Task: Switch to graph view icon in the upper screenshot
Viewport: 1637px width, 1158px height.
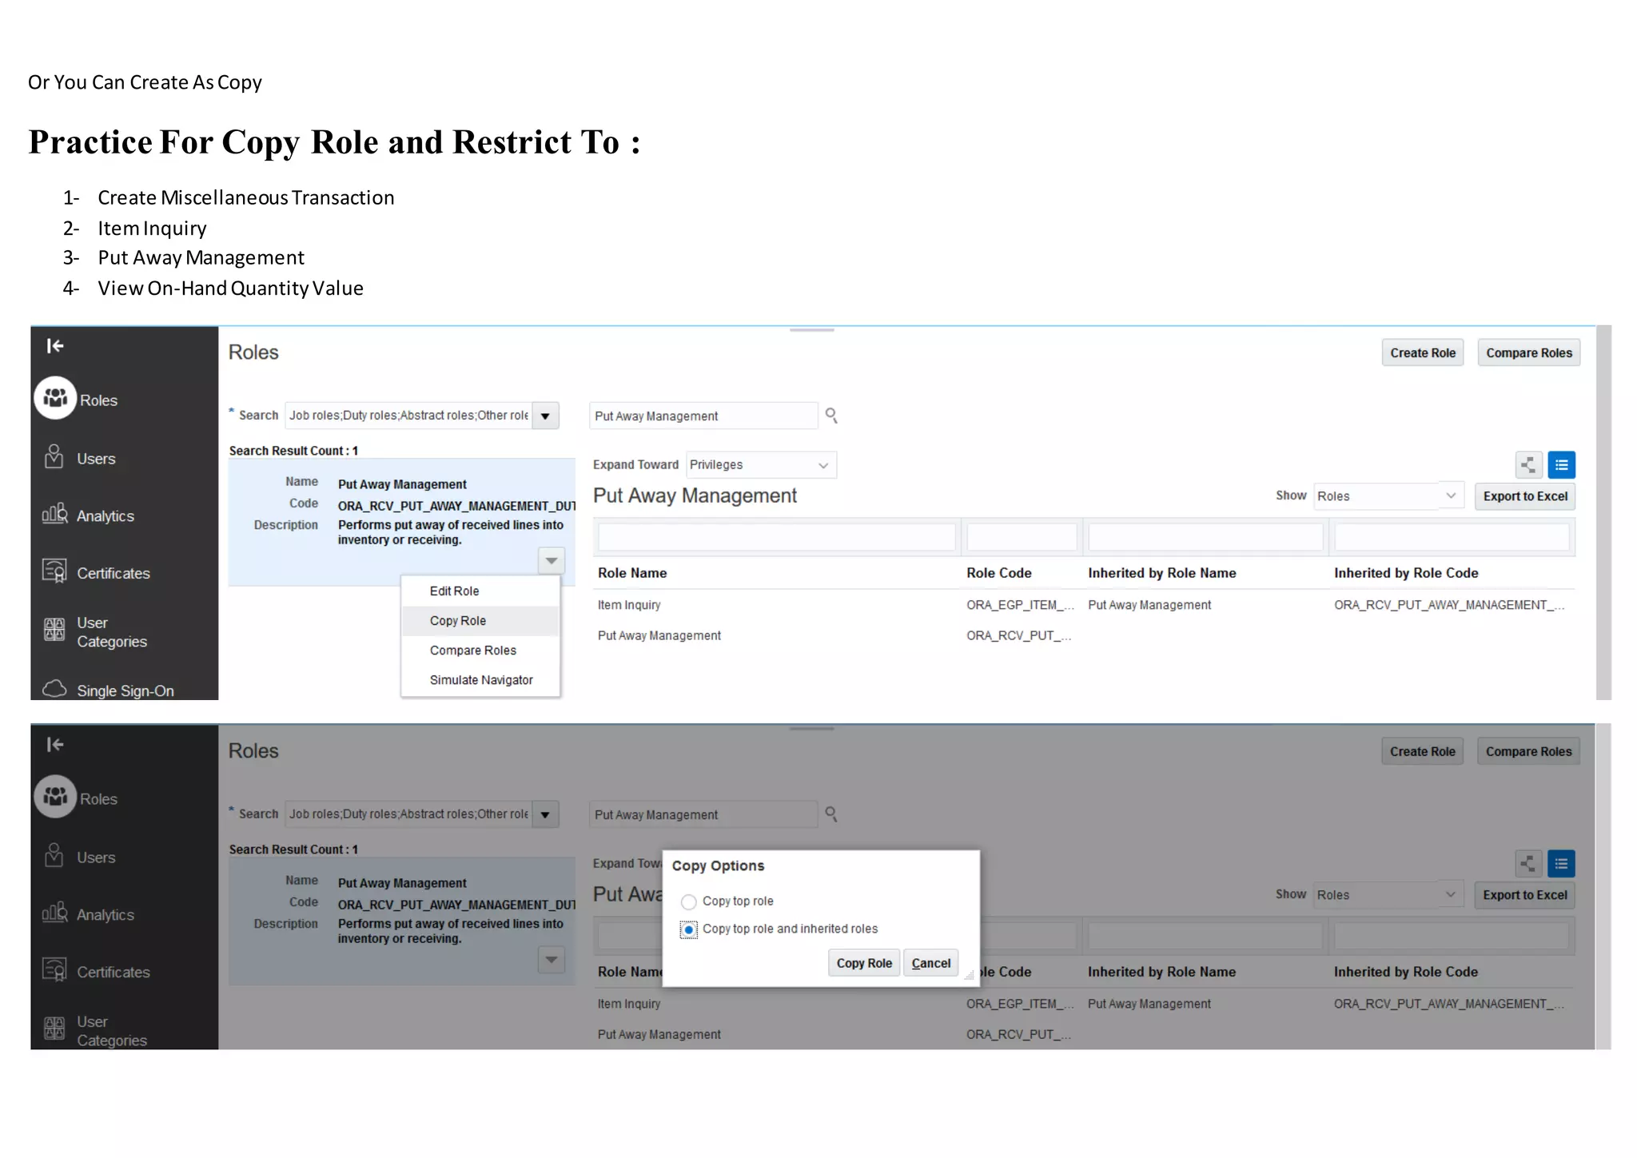Action: pos(1528,465)
